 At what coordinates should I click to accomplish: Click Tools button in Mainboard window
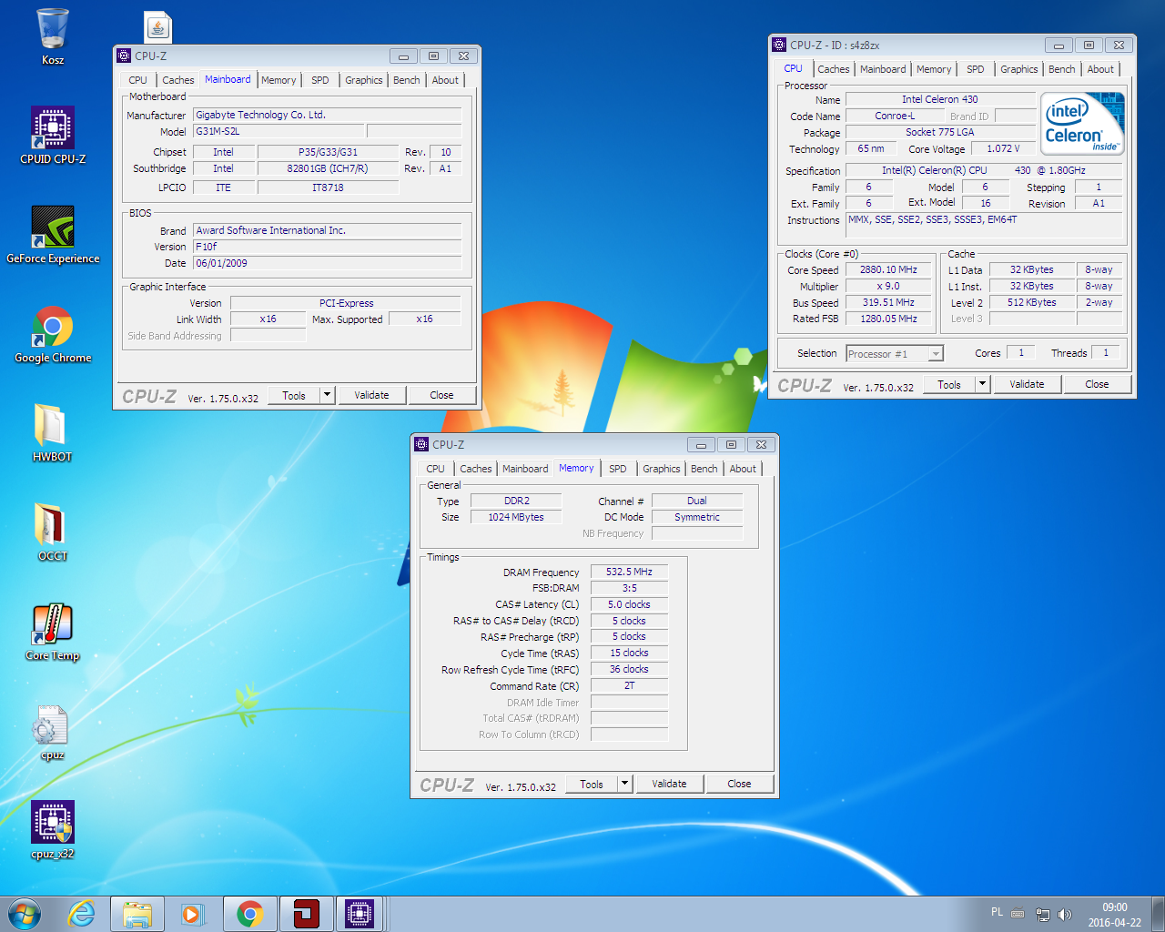coord(294,395)
